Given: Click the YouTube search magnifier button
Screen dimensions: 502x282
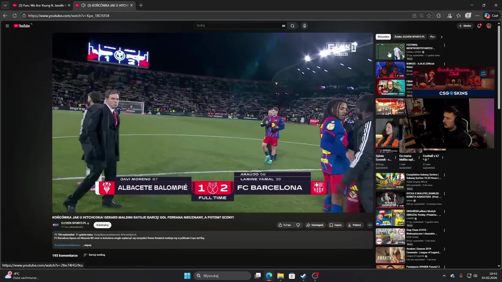Looking at the screenshot, I should 292,26.
